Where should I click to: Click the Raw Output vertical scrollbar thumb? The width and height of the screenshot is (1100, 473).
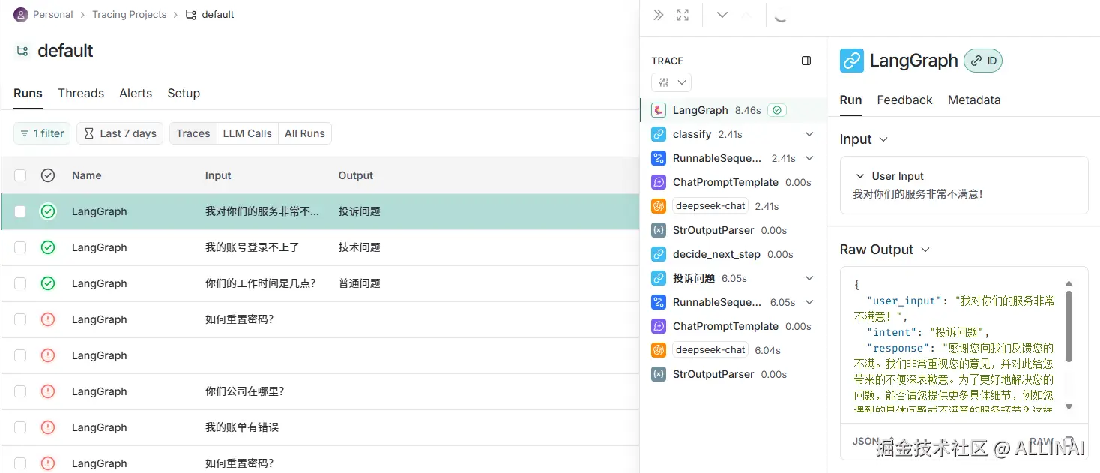pyautogui.click(x=1069, y=326)
